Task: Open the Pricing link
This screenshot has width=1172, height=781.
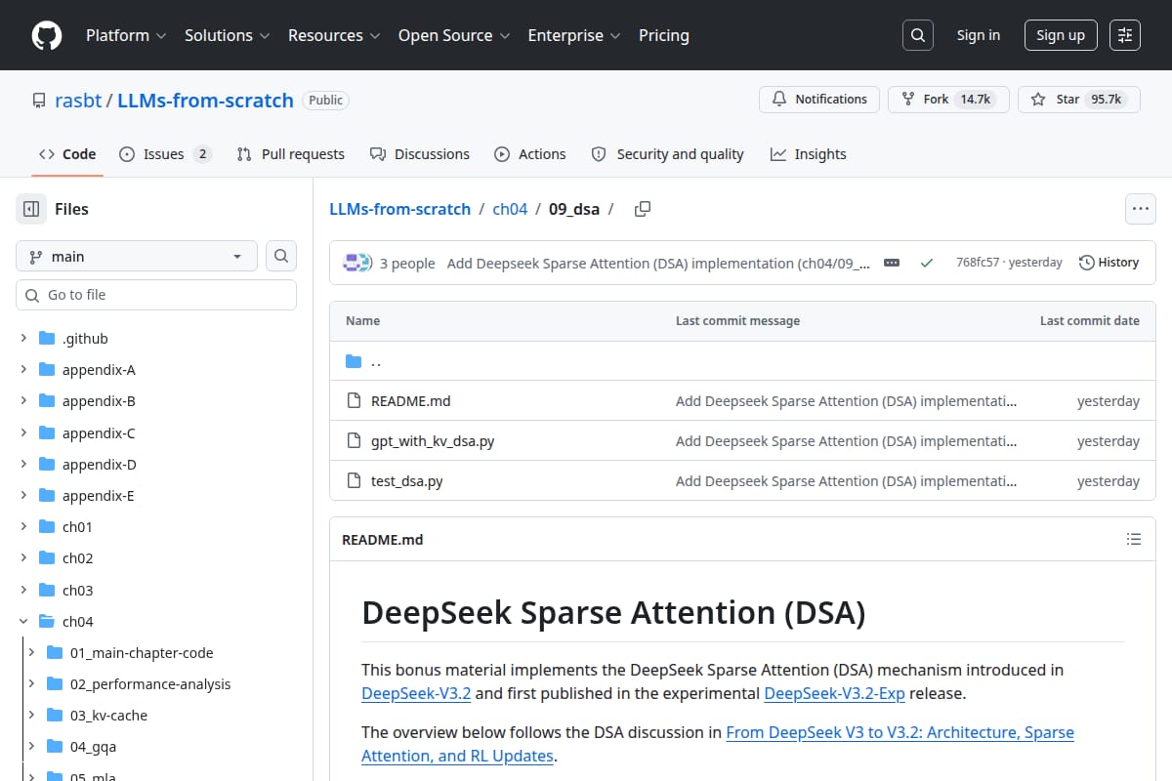Action: [664, 35]
